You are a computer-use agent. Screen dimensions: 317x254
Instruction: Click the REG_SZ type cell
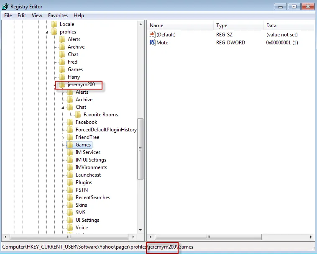(x=225, y=35)
